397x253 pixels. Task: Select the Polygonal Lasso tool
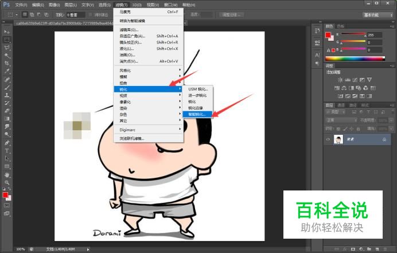pos(7,48)
